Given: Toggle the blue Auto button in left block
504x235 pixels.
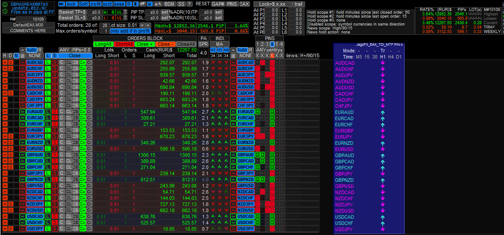Looking at the screenshot, I should (31, 50).
